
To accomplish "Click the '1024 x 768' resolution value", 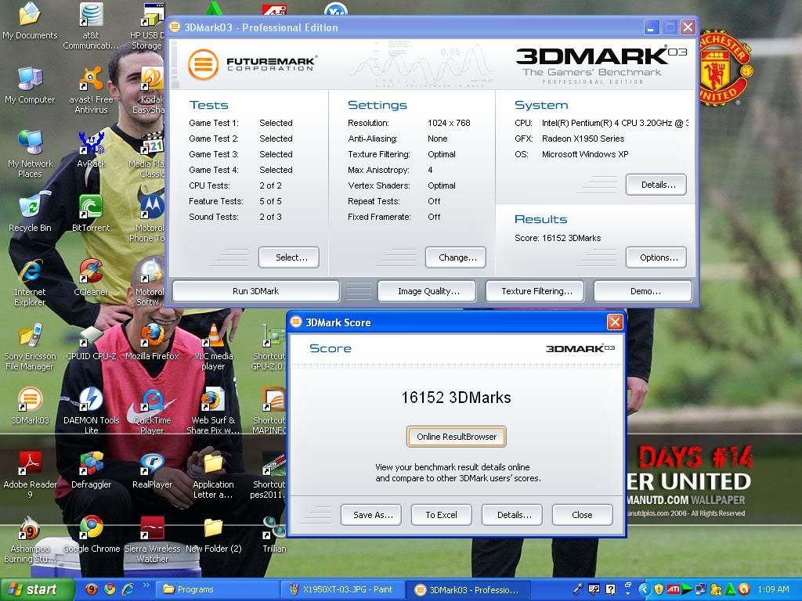I will coord(449,123).
